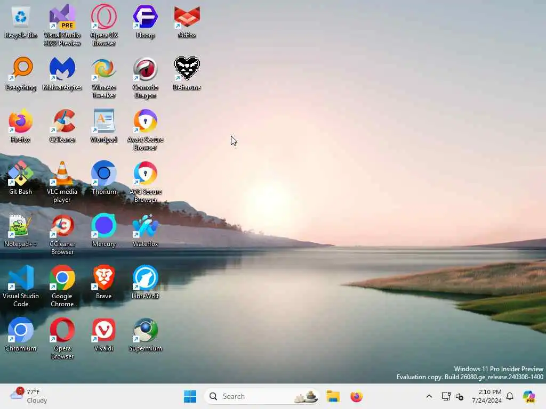This screenshot has width=546, height=409.
Task: Select the r3dfox desktop shortcut
Action: point(187,21)
